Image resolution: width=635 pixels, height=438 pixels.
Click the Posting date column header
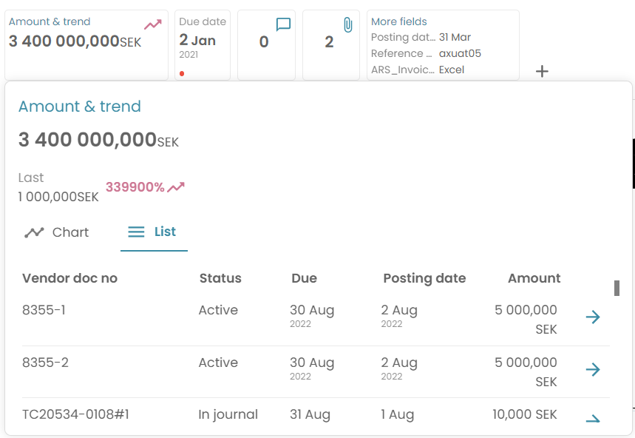[x=424, y=279]
